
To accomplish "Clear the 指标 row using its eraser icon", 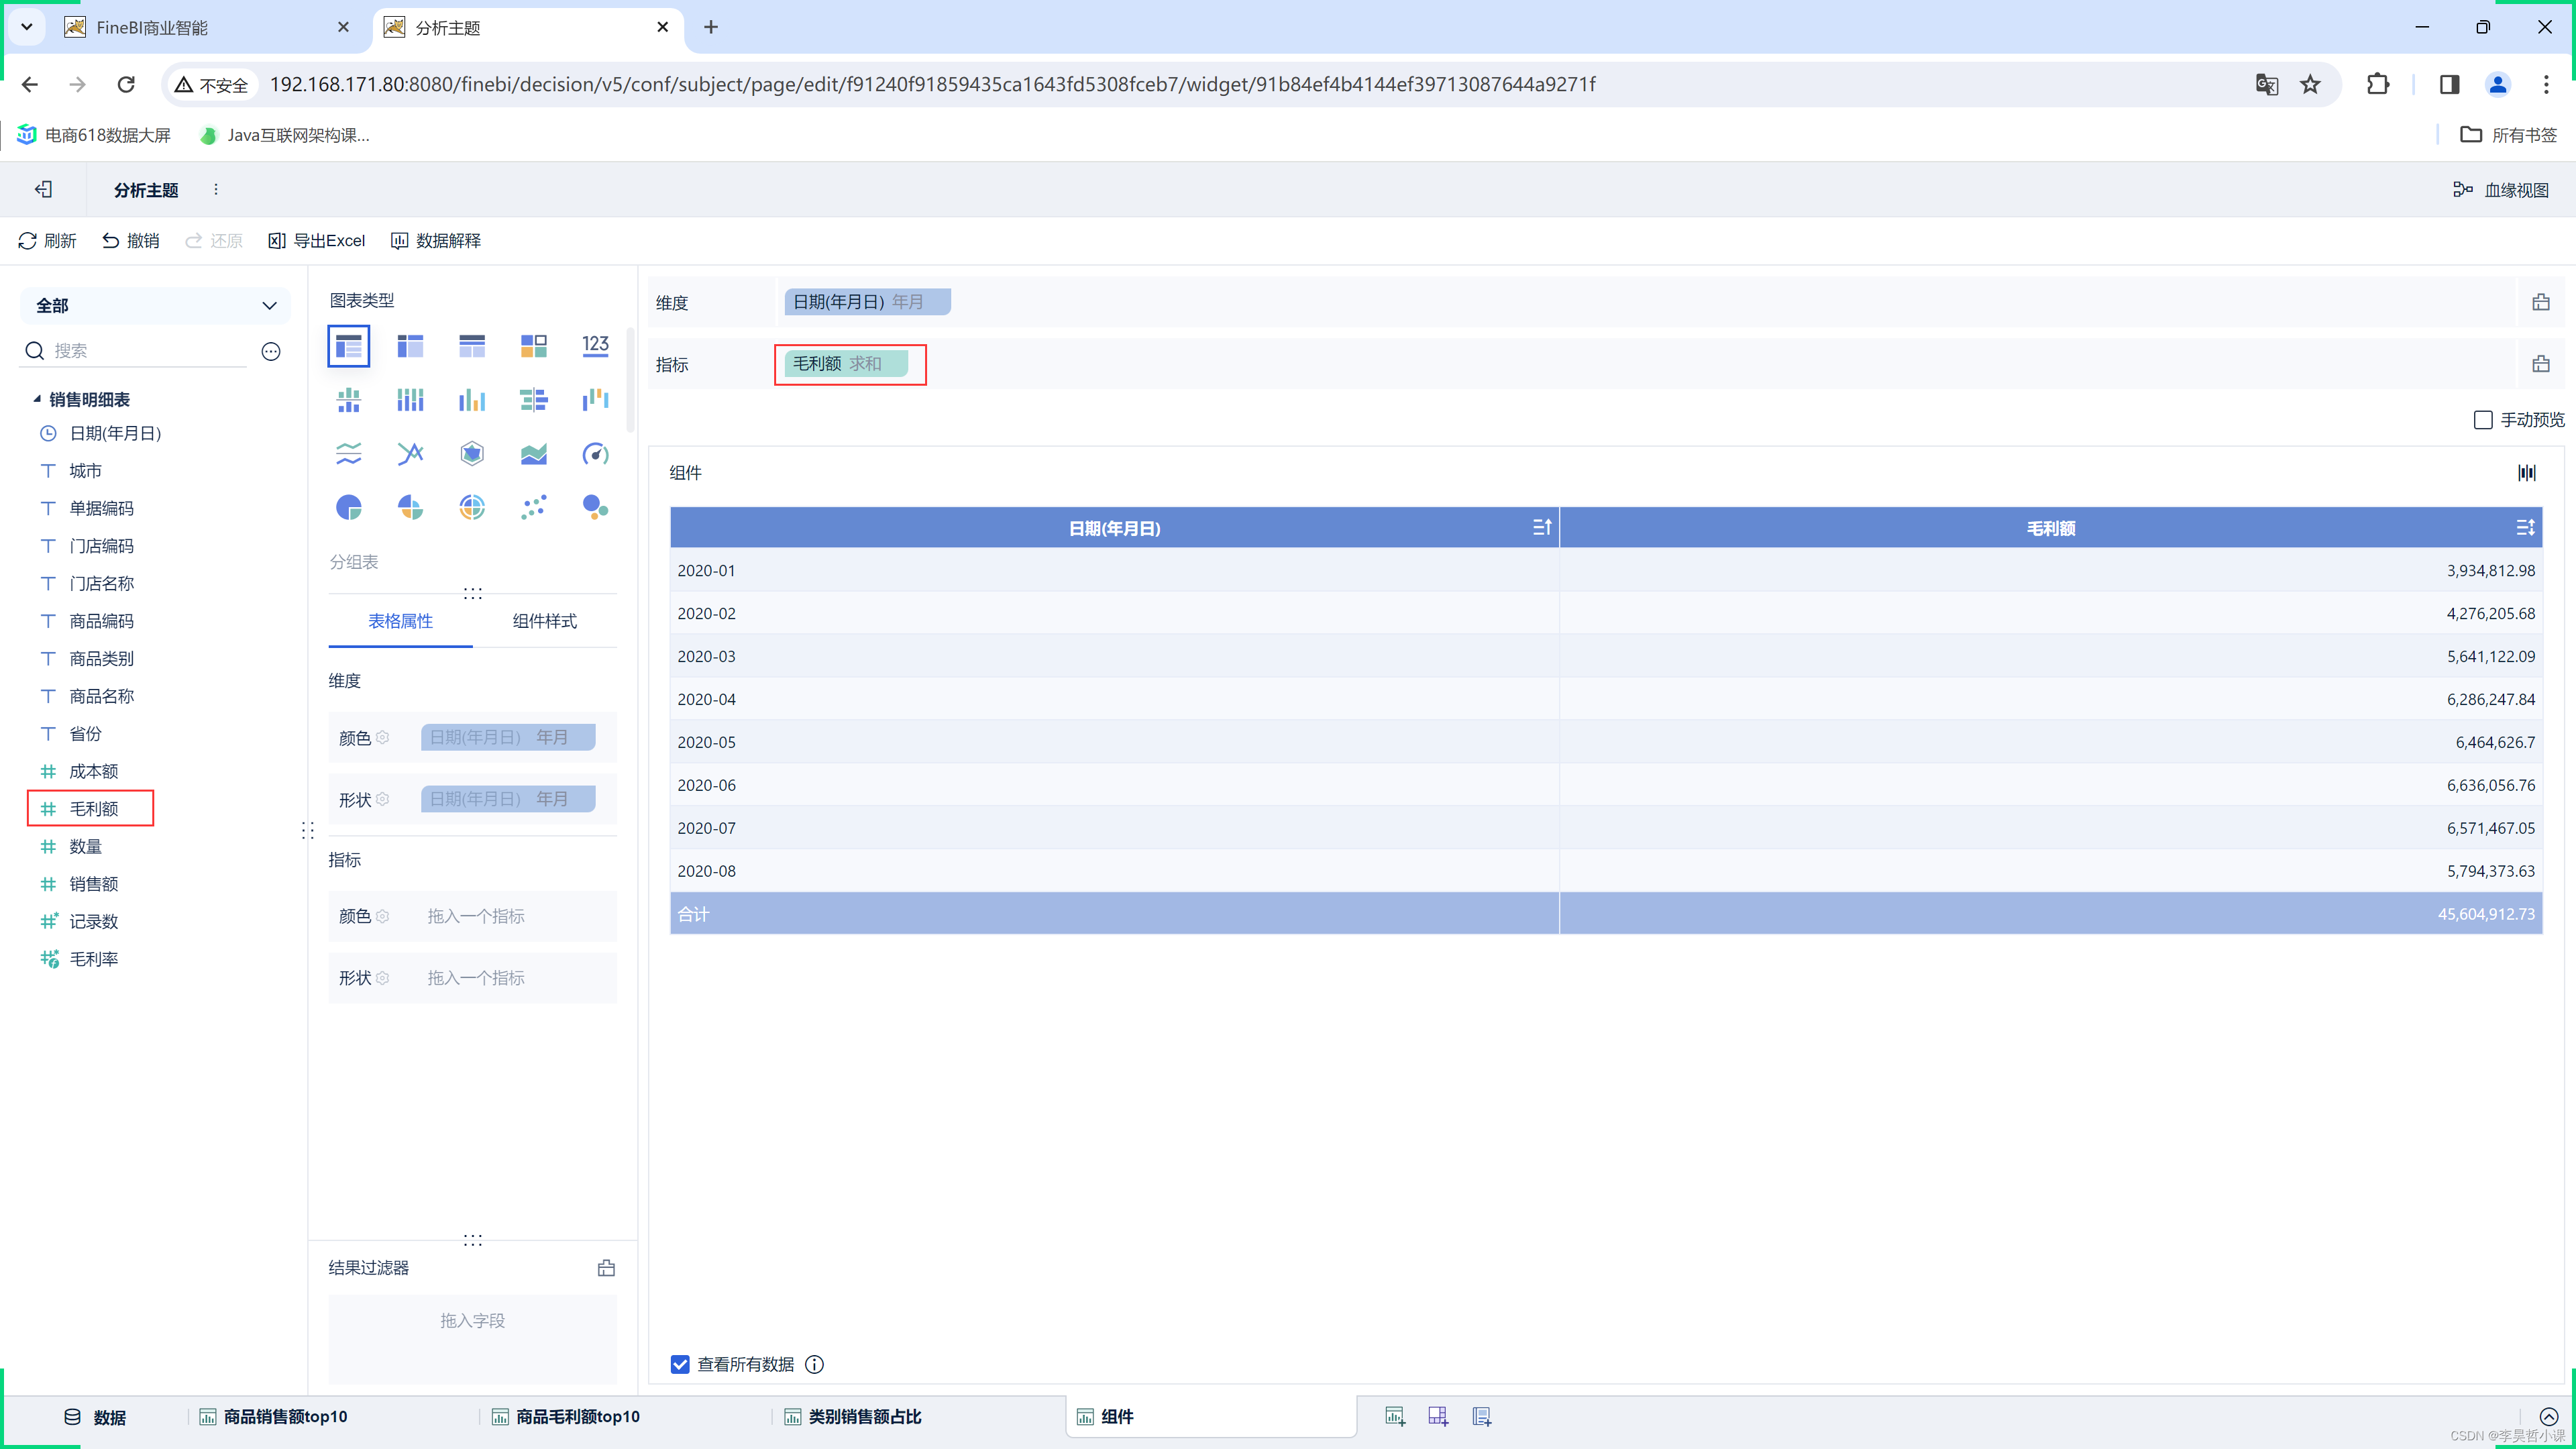I will click(2541, 364).
